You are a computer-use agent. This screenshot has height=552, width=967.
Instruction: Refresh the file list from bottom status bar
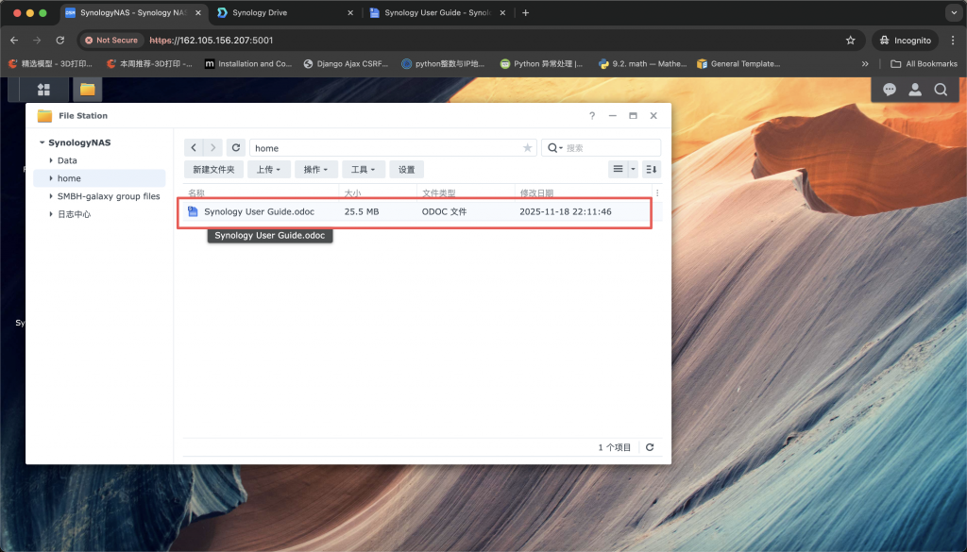click(x=650, y=447)
